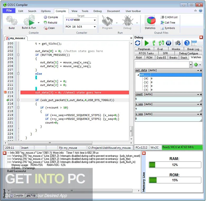This screenshot has width=206, height=201.
Task: Open the Call Tree output file
Action: point(168,23)
